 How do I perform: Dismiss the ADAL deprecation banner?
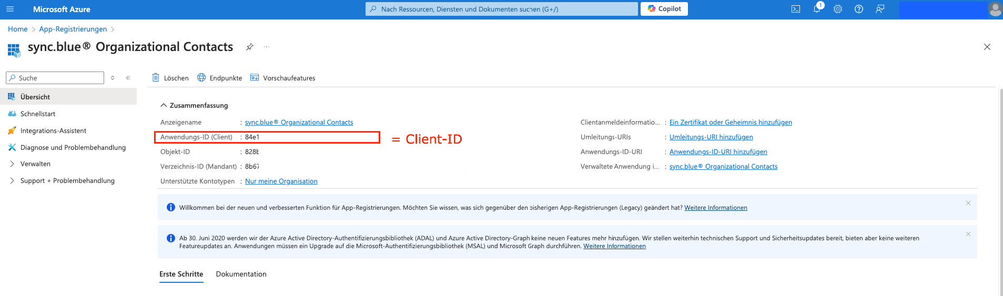(968, 234)
